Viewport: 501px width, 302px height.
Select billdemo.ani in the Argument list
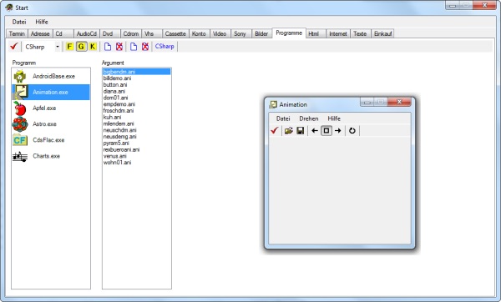pos(136,78)
